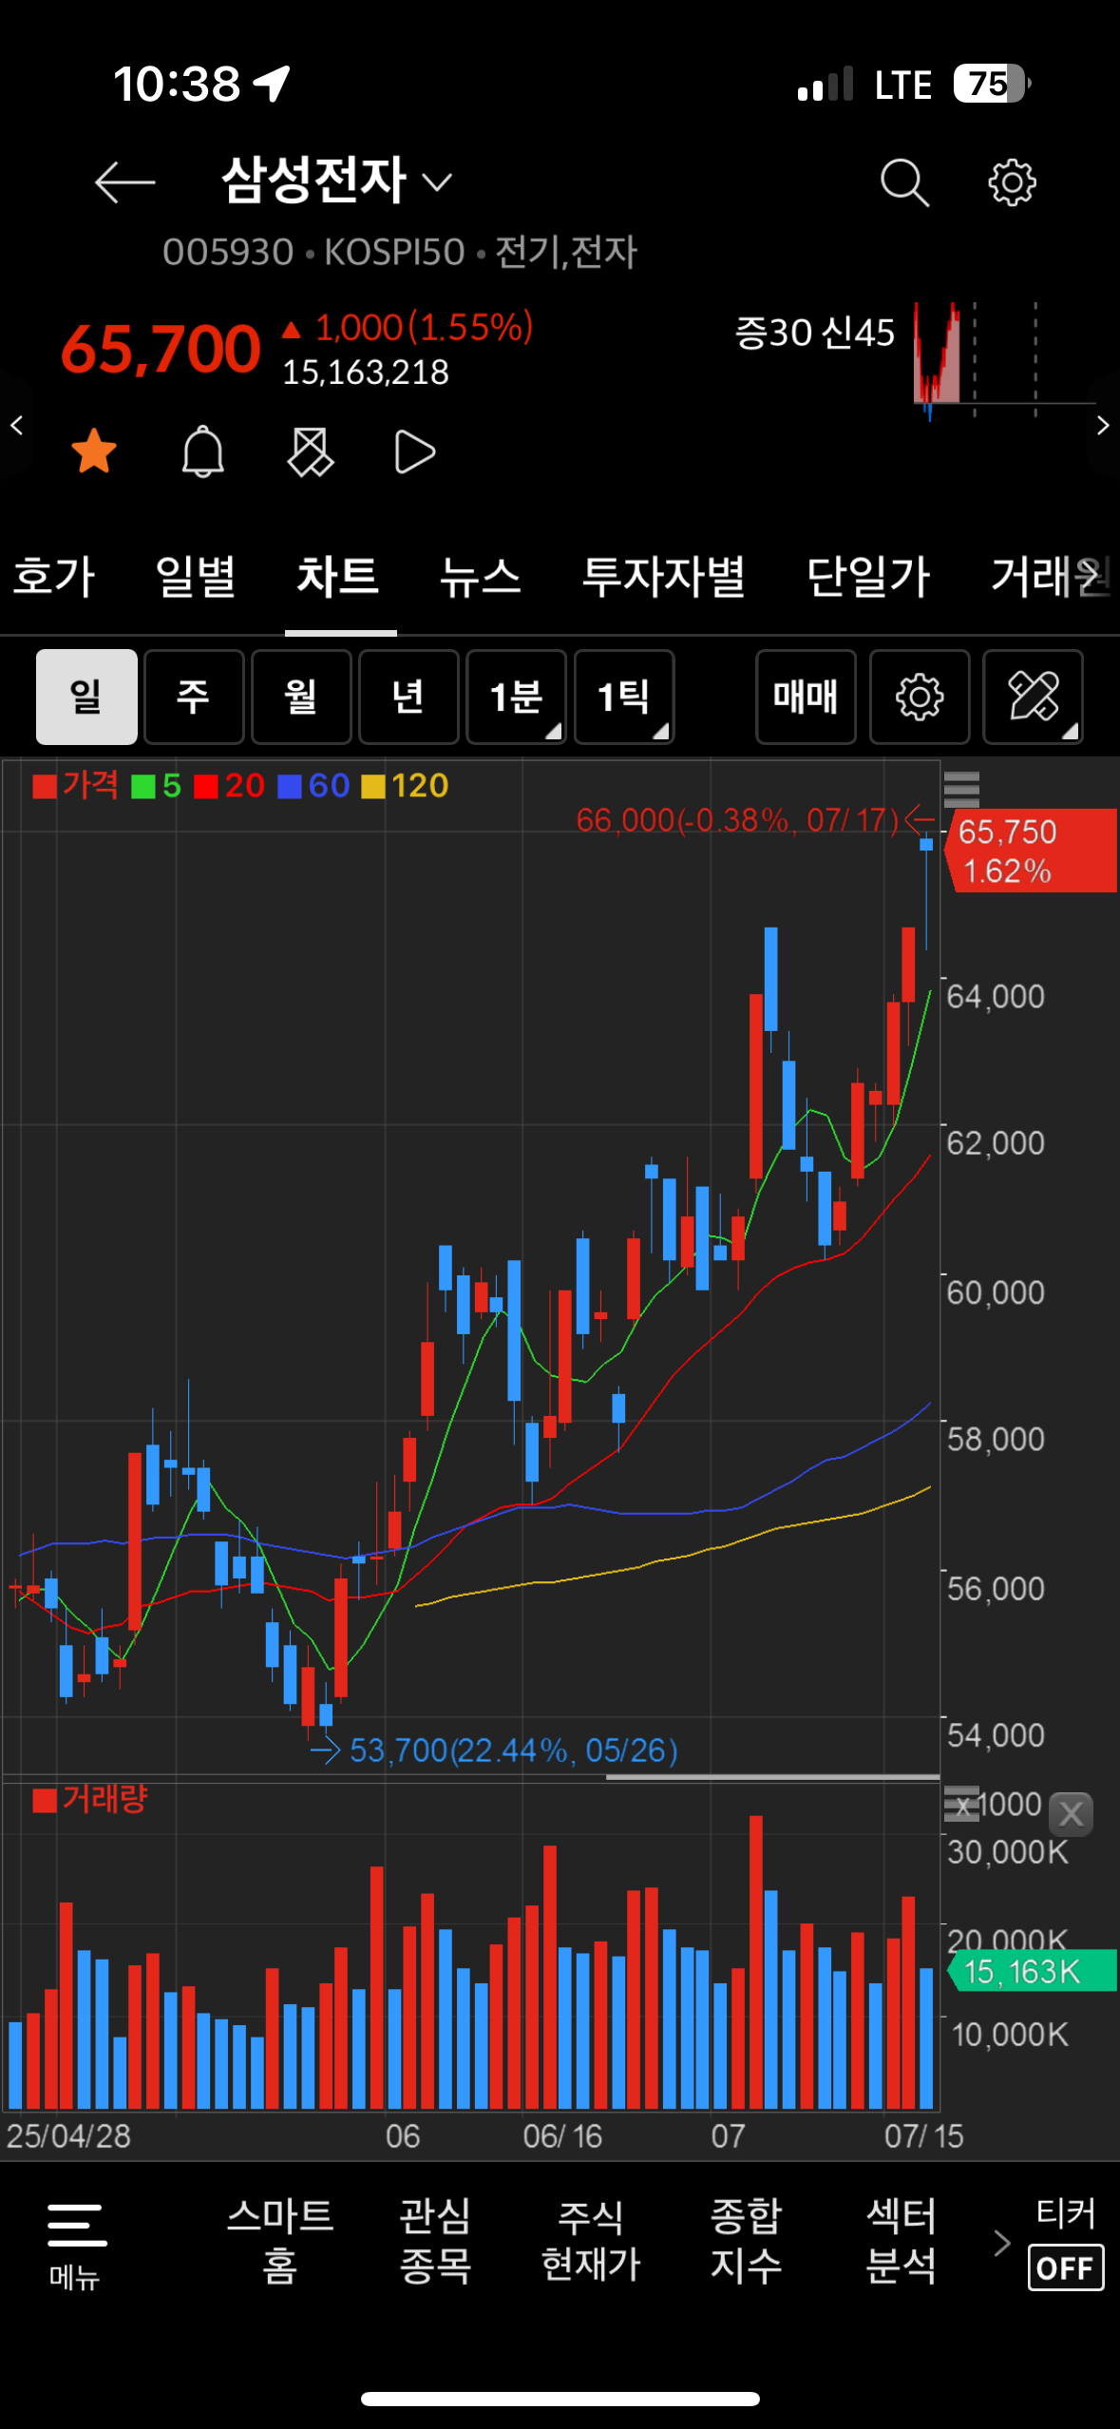Image resolution: width=1120 pixels, height=2429 pixels.
Task: Tap the yellow 120-day MA swatch
Action: click(x=373, y=787)
